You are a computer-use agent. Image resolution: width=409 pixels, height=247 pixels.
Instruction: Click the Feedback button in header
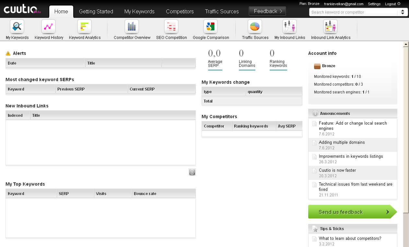click(x=267, y=11)
